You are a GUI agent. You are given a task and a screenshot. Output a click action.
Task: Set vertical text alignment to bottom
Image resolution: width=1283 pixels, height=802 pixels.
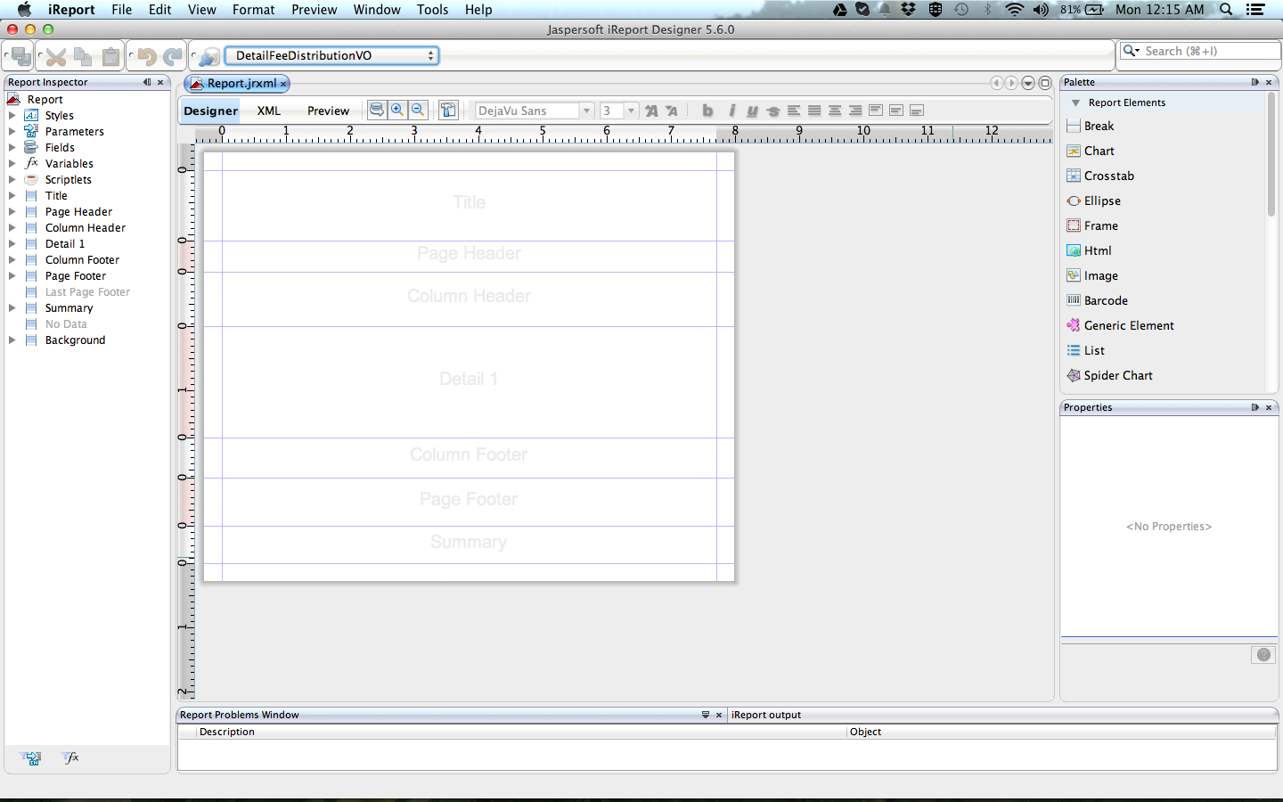click(917, 110)
